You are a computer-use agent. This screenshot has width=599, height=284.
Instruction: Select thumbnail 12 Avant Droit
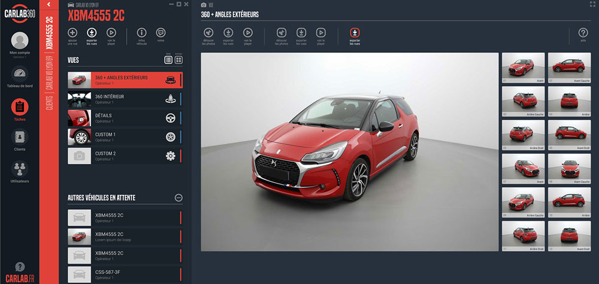pyautogui.click(x=569, y=236)
